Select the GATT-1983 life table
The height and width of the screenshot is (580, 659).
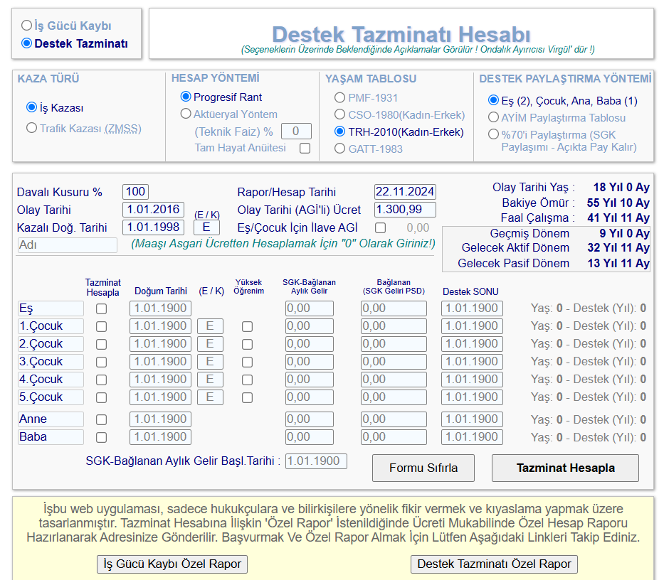click(x=339, y=149)
